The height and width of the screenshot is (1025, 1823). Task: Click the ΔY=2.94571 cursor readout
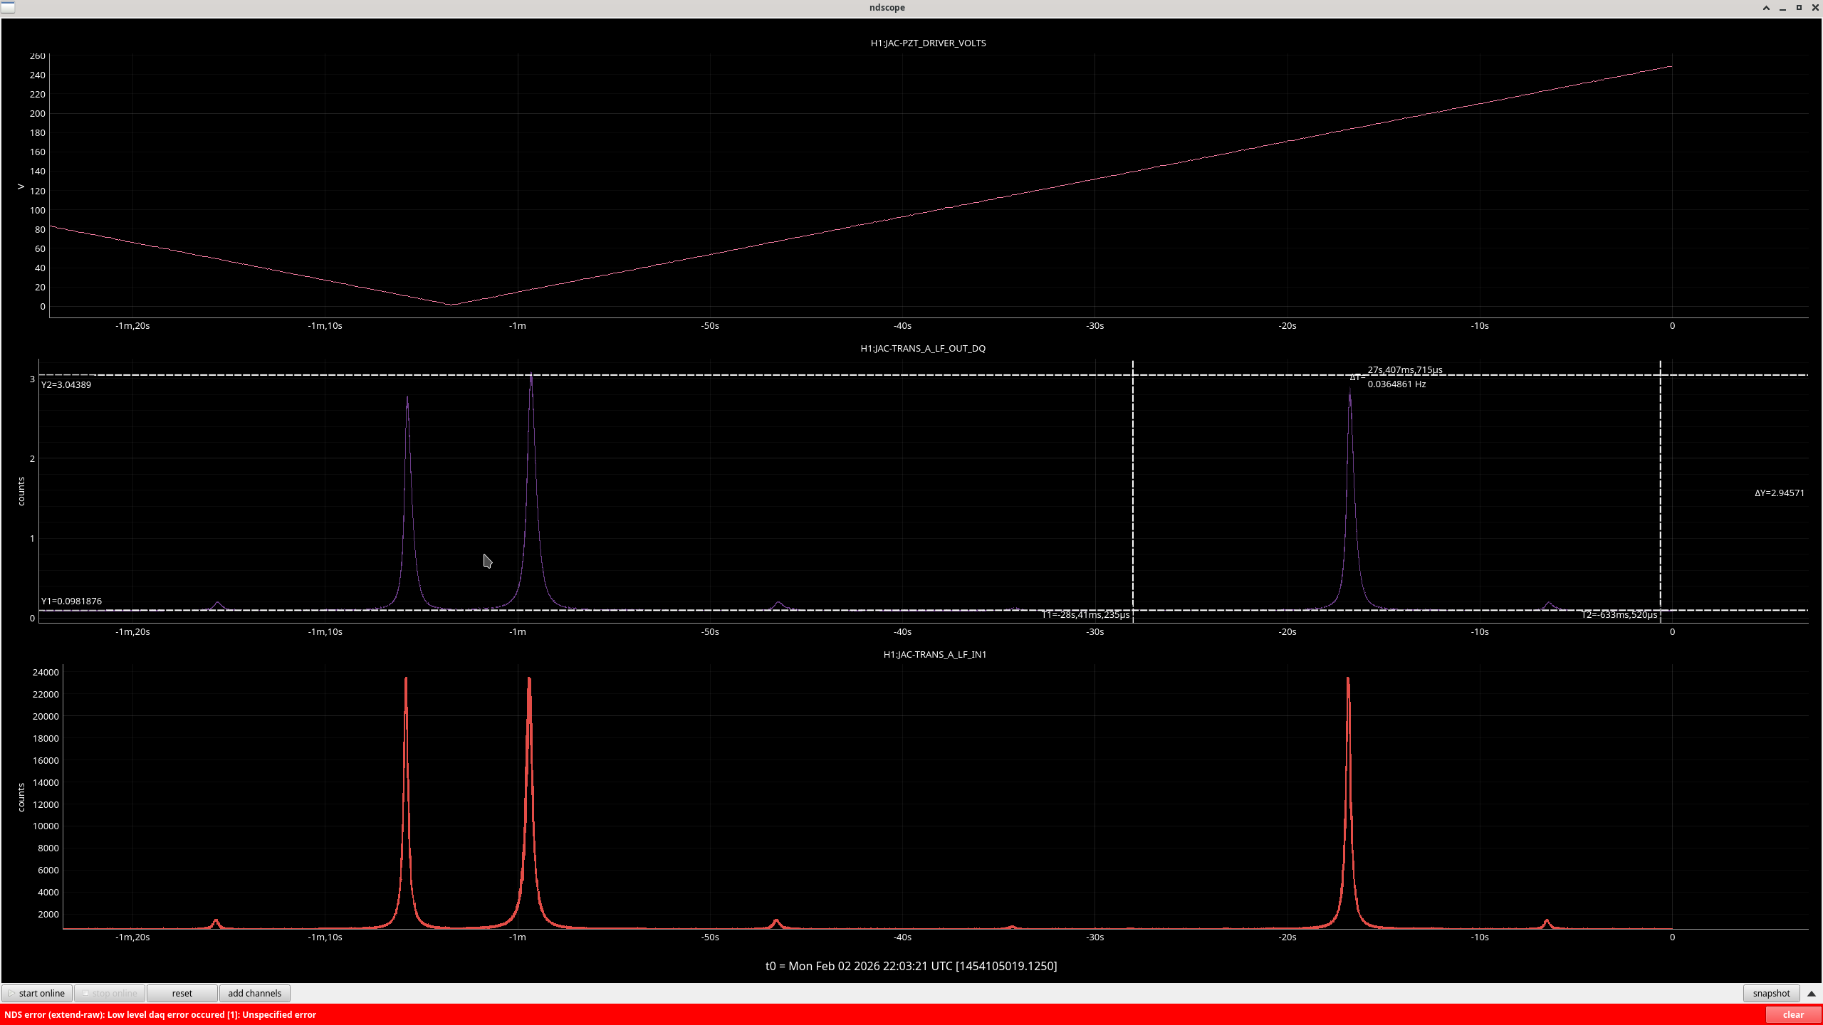tap(1779, 493)
